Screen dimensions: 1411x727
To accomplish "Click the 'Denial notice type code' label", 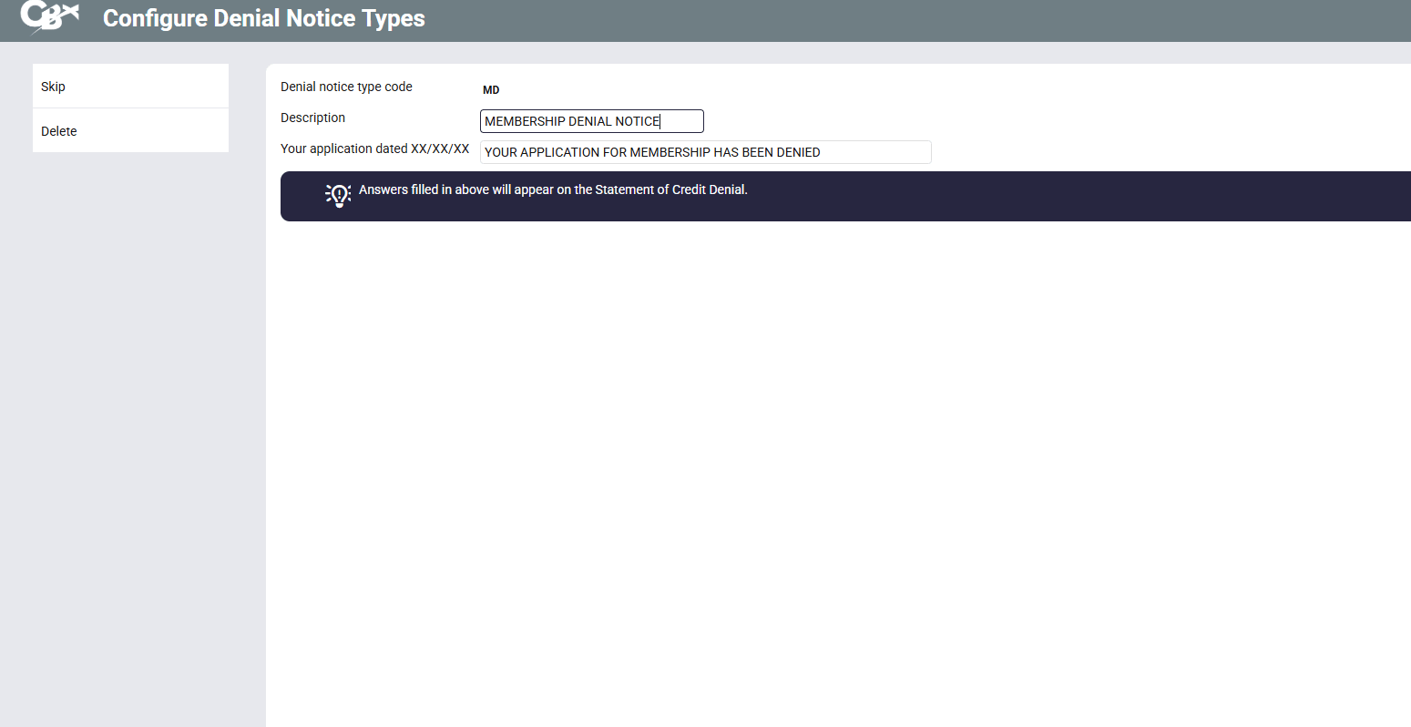I will (346, 87).
